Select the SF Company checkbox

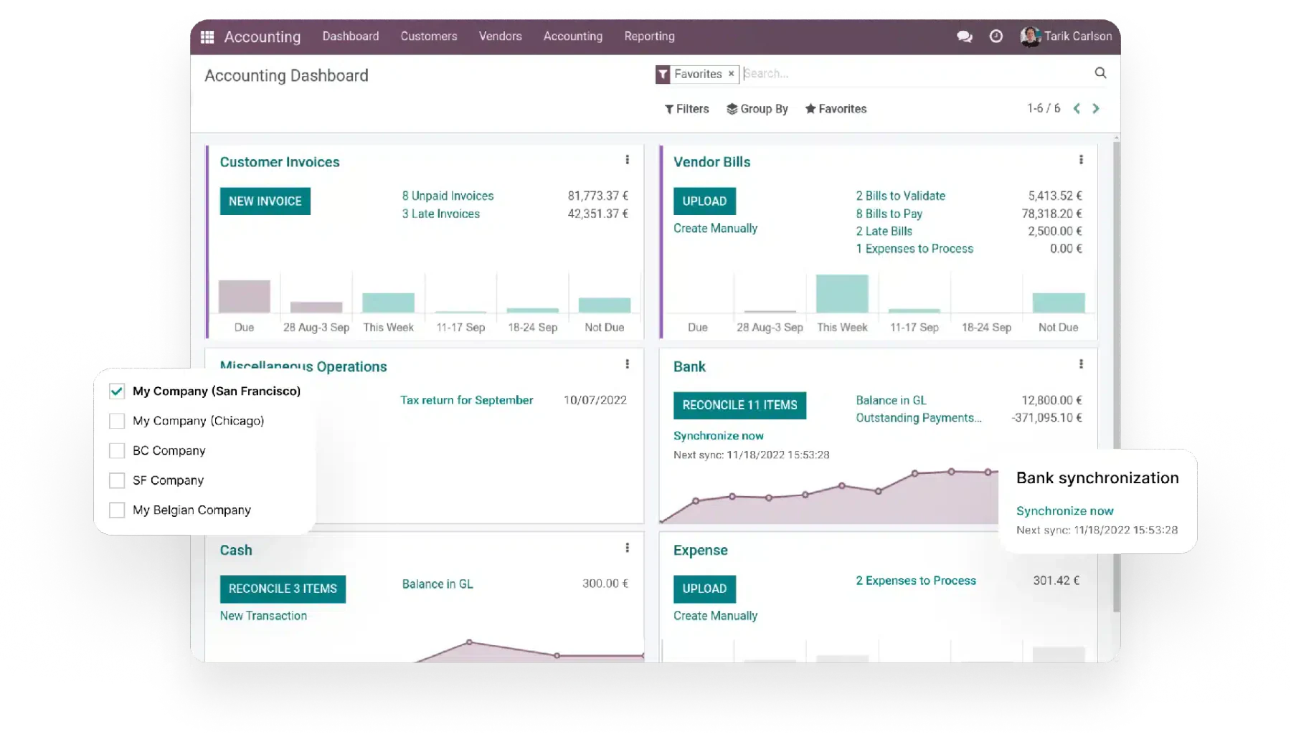point(117,480)
